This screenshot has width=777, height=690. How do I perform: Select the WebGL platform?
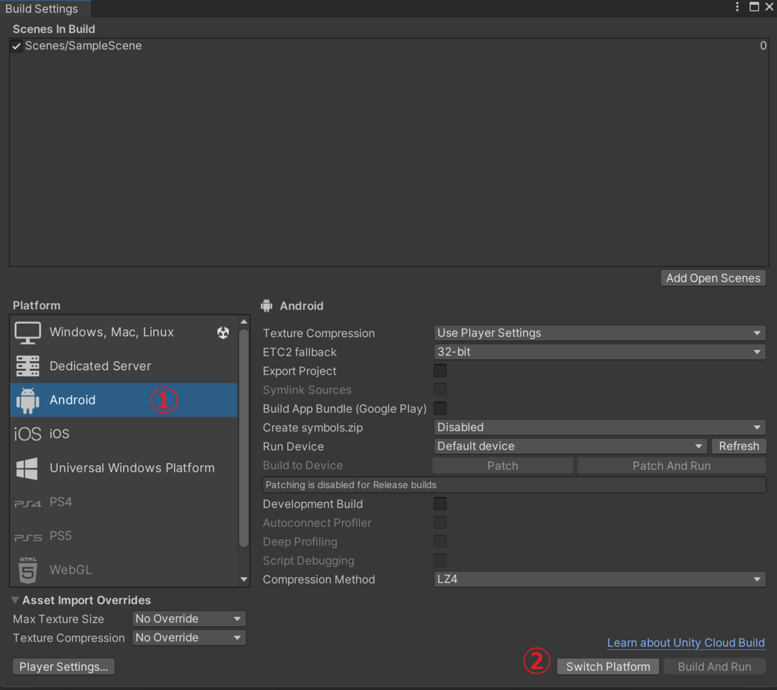124,570
